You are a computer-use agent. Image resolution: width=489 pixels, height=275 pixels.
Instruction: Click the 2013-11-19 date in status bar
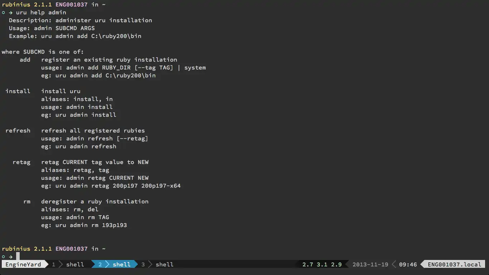point(370,265)
